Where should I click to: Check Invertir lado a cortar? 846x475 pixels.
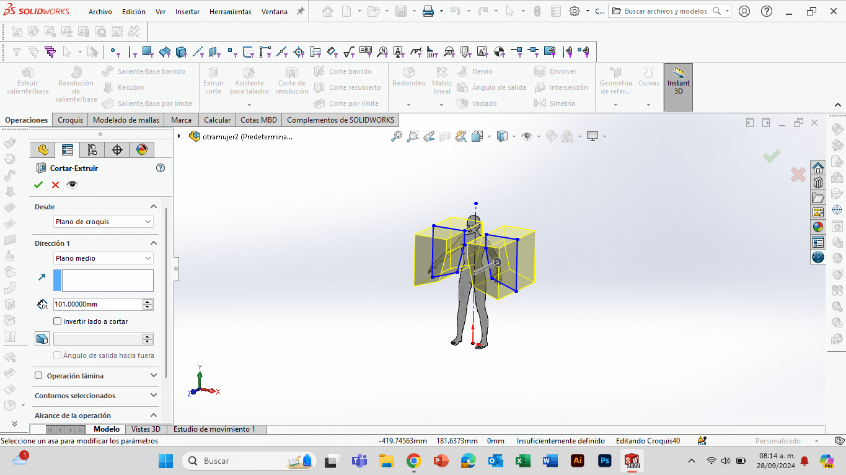[58, 321]
